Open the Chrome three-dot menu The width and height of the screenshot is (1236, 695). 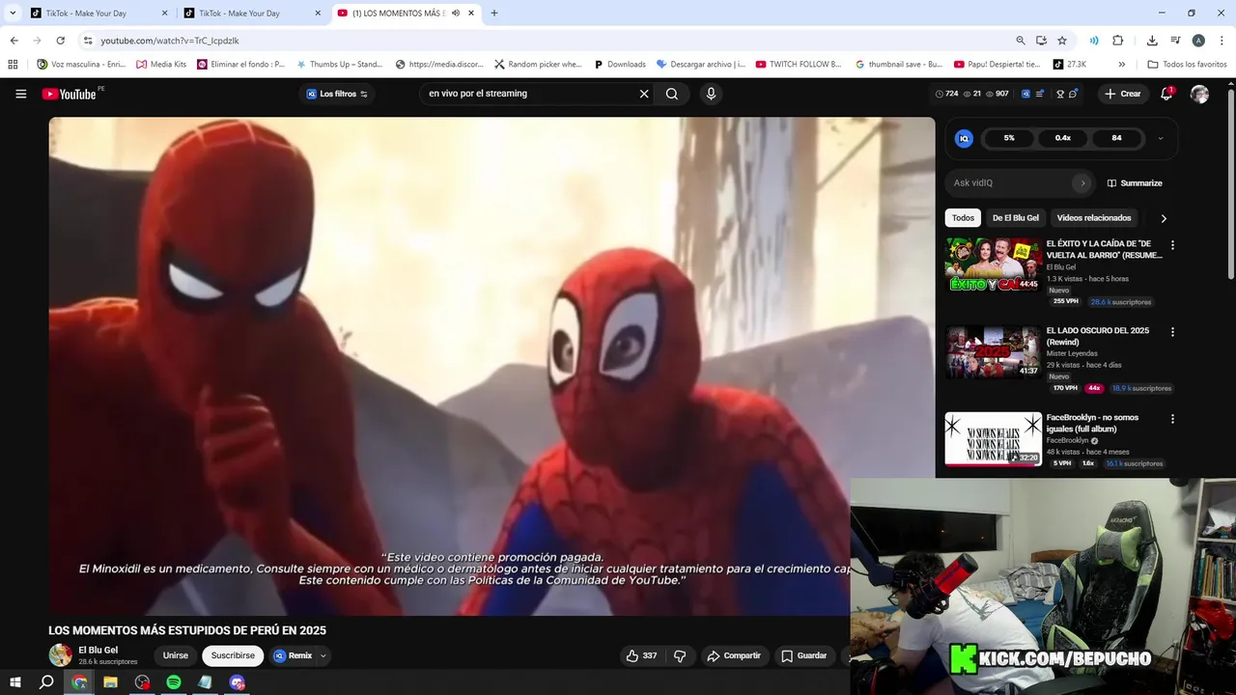(x=1222, y=41)
